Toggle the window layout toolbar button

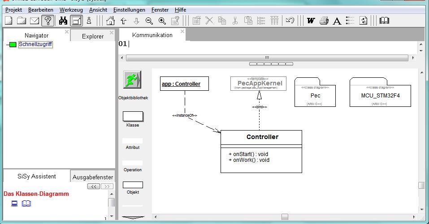(76, 21)
